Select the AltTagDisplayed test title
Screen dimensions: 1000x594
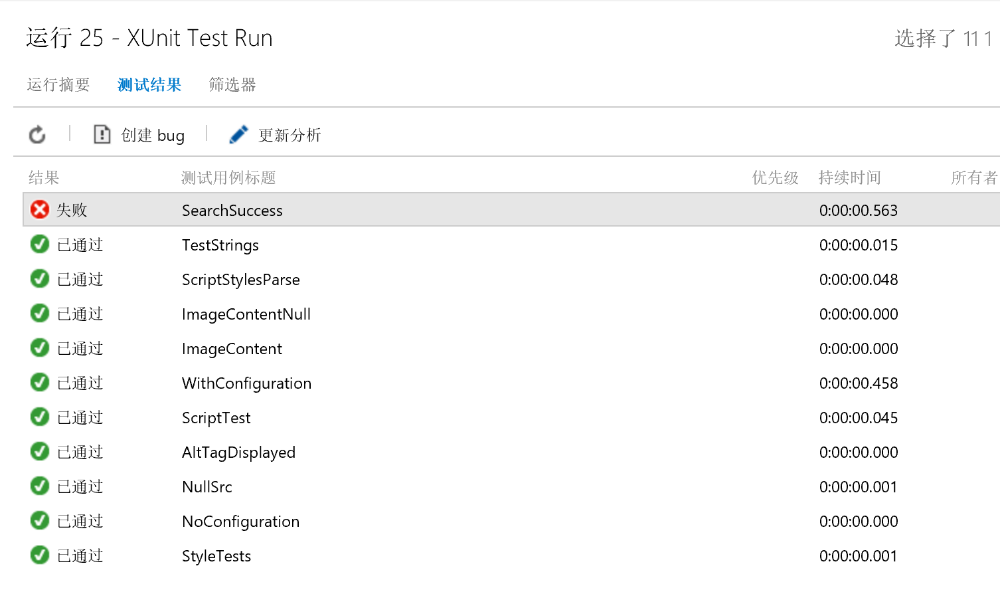[238, 452]
